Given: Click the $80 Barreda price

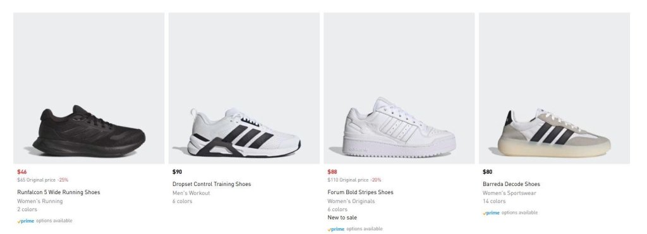Looking at the screenshot, I should 487,172.
